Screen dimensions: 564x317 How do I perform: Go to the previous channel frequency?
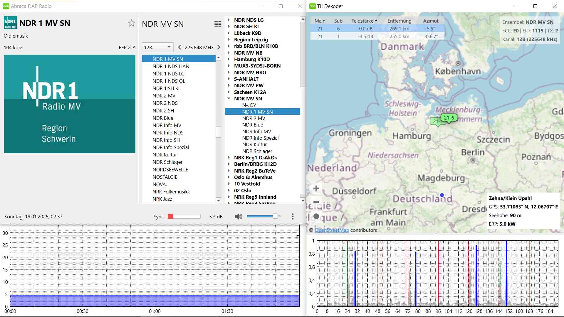(179, 47)
